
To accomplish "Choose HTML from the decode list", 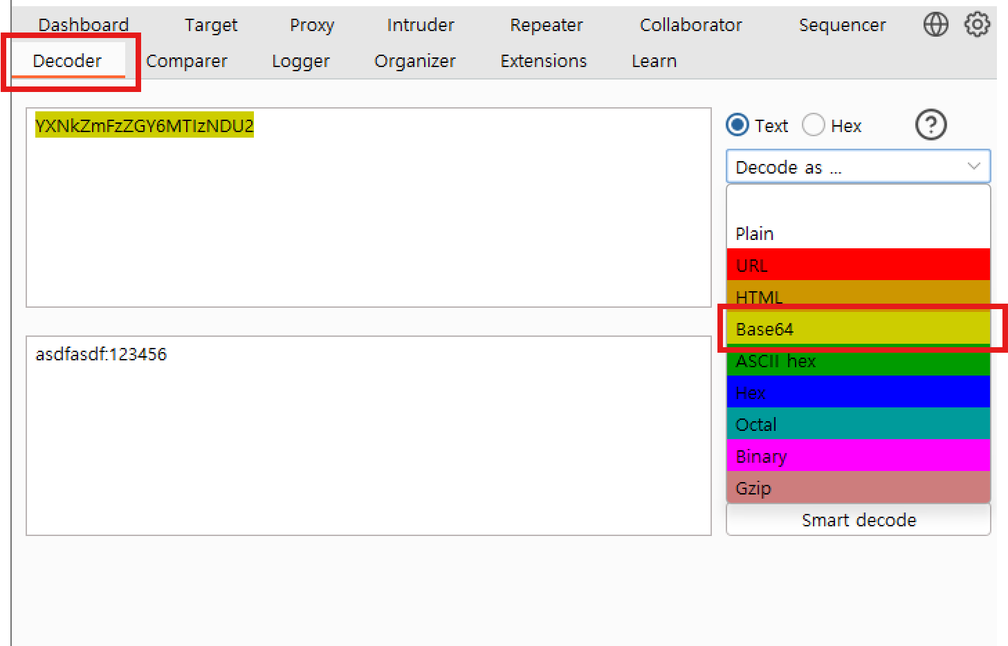I will [858, 296].
